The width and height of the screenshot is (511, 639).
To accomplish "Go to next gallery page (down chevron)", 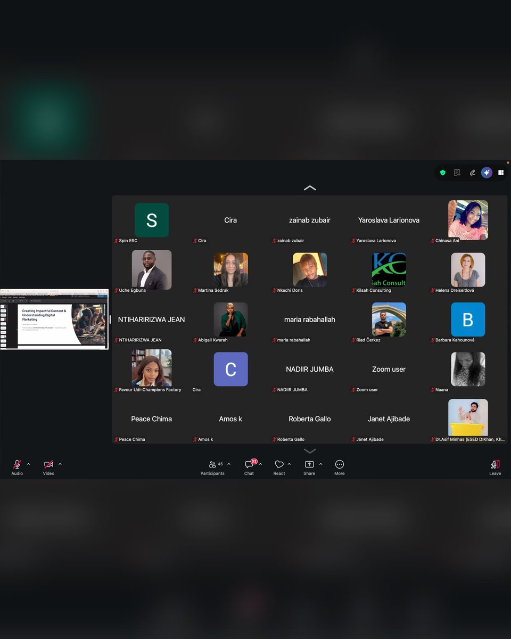I will [310, 451].
